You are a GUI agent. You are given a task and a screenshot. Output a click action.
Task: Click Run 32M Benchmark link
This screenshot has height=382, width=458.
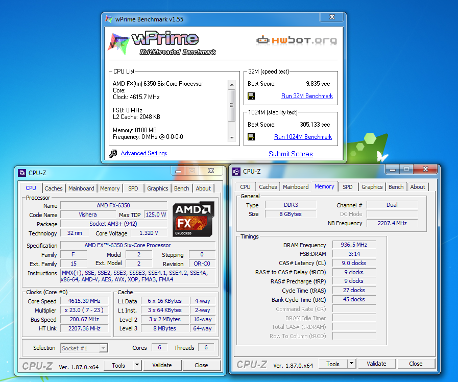tap(307, 96)
